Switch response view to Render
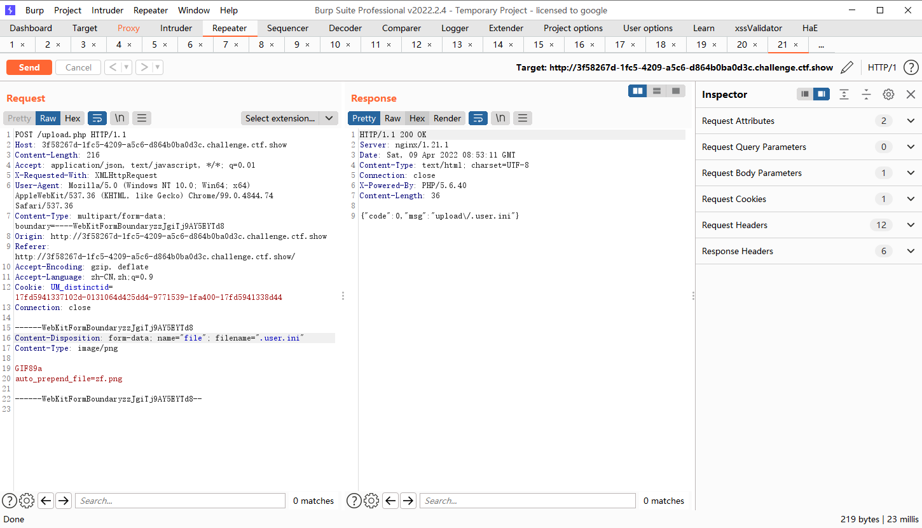Image resolution: width=922 pixels, height=528 pixels. [447, 118]
